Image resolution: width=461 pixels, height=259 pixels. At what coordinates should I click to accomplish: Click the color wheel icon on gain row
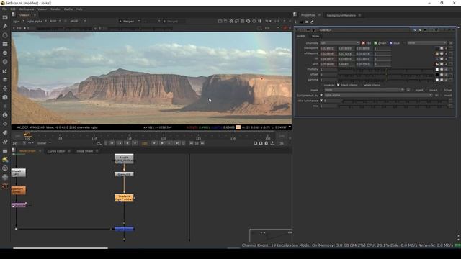[x=442, y=64]
